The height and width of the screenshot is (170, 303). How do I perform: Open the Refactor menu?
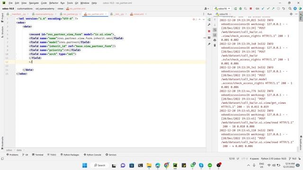click(x=53, y=3)
